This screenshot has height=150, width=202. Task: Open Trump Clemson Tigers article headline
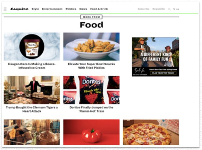pyautogui.click(x=32, y=109)
